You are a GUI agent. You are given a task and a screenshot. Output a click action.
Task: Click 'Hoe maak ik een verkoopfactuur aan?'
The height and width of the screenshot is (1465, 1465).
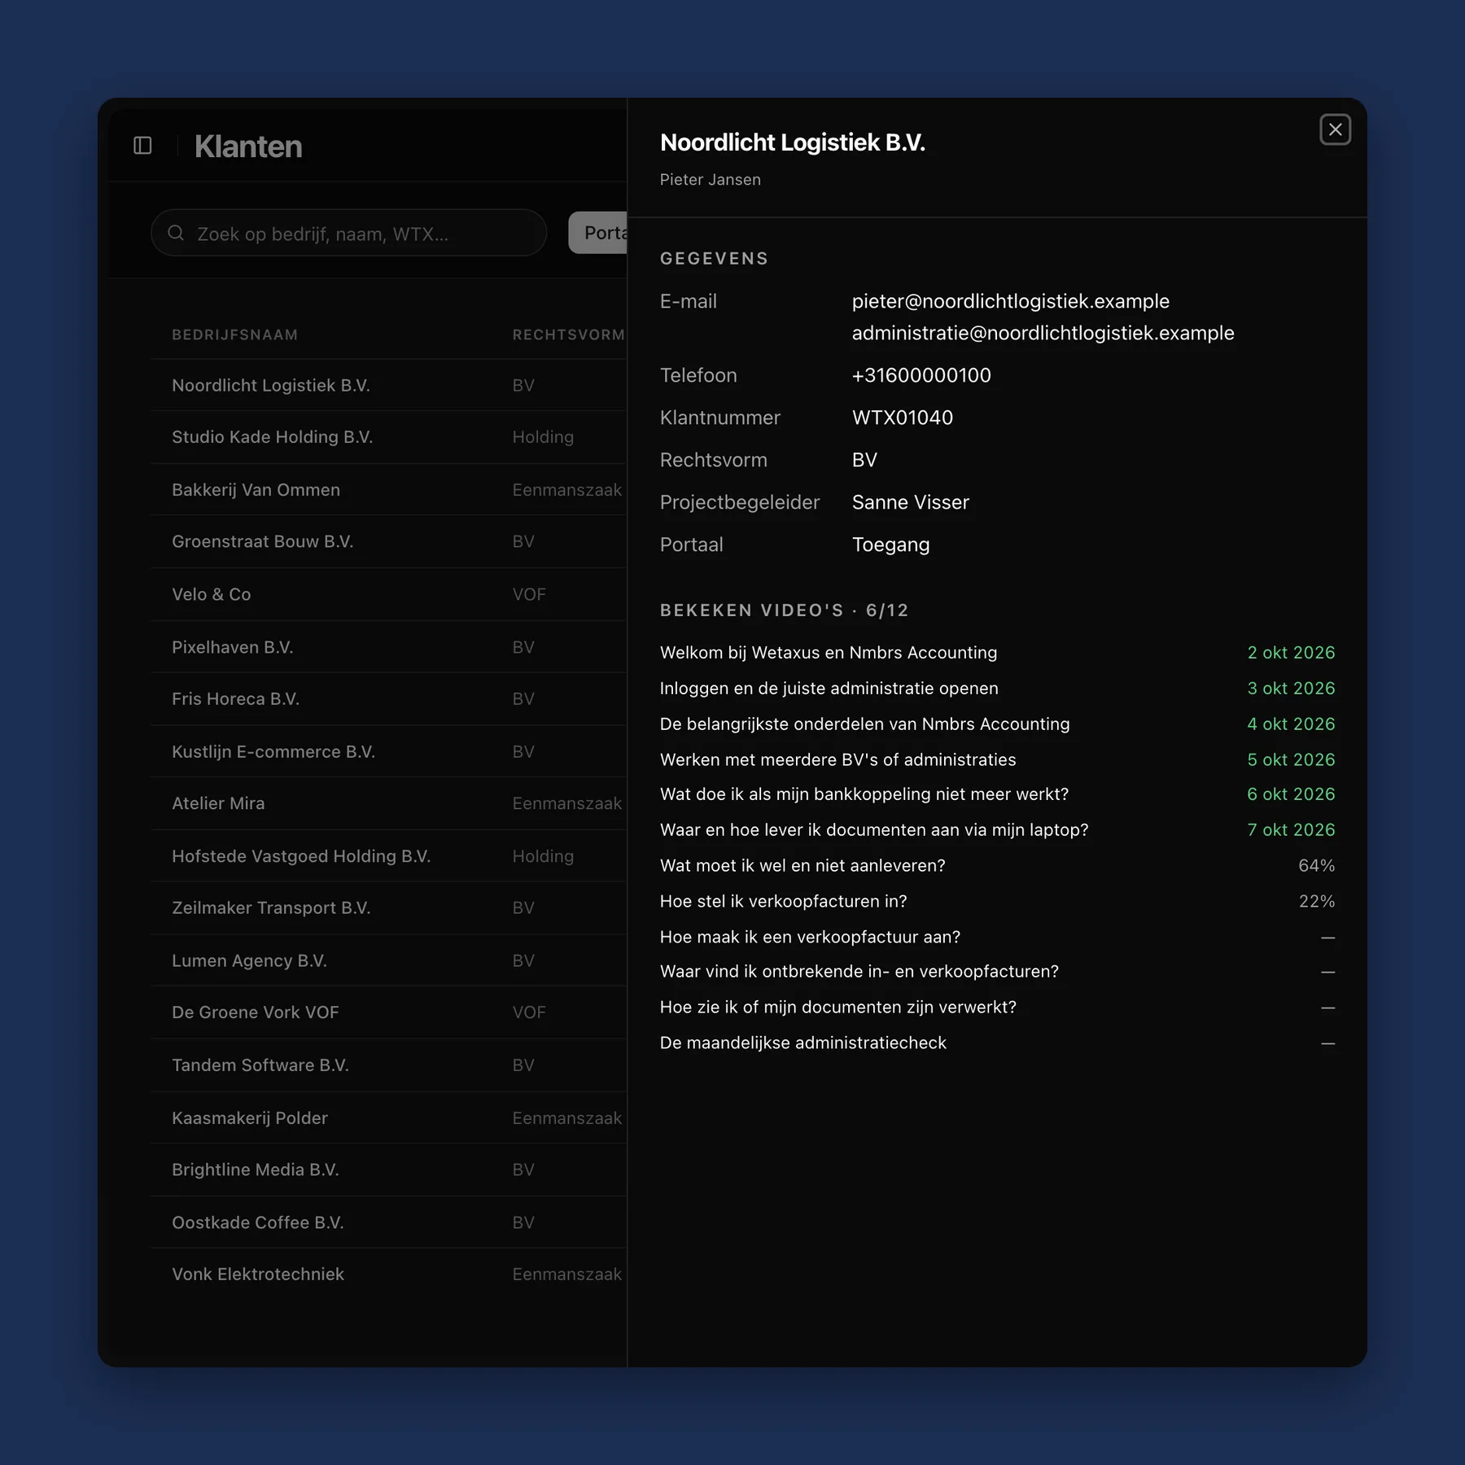pos(810,937)
